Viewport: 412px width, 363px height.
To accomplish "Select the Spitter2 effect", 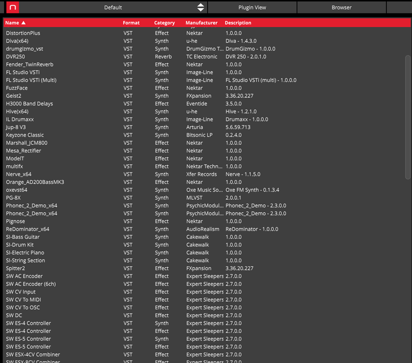I will pos(207,268).
